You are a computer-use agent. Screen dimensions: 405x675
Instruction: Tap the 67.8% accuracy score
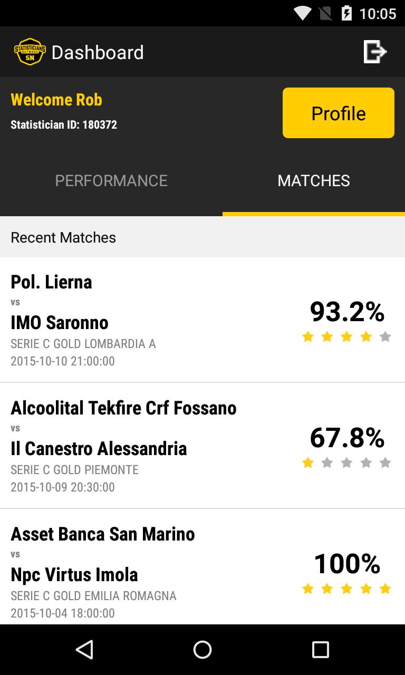tap(347, 438)
